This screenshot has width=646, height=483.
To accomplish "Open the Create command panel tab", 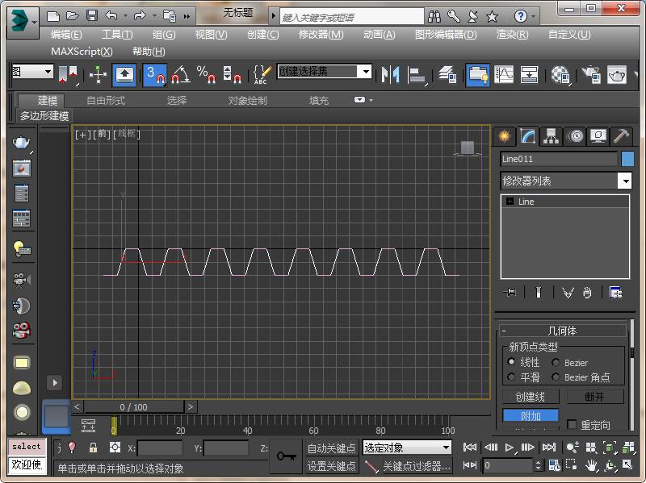I will point(505,136).
